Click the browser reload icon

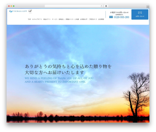[101, 6]
